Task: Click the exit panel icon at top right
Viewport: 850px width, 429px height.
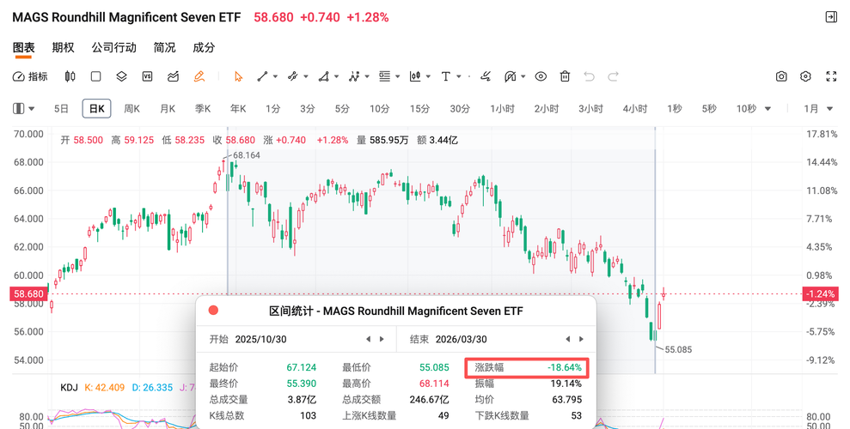Action: coord(831,17)
